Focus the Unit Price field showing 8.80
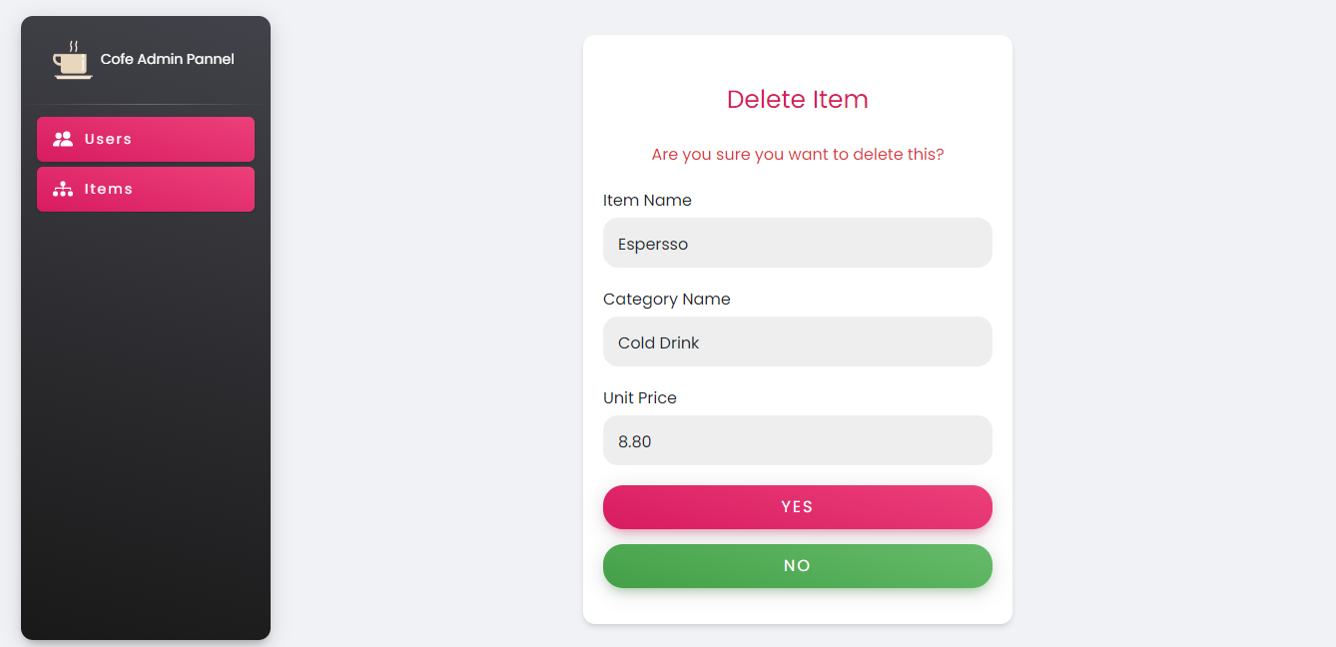 (x=798, y=440)
